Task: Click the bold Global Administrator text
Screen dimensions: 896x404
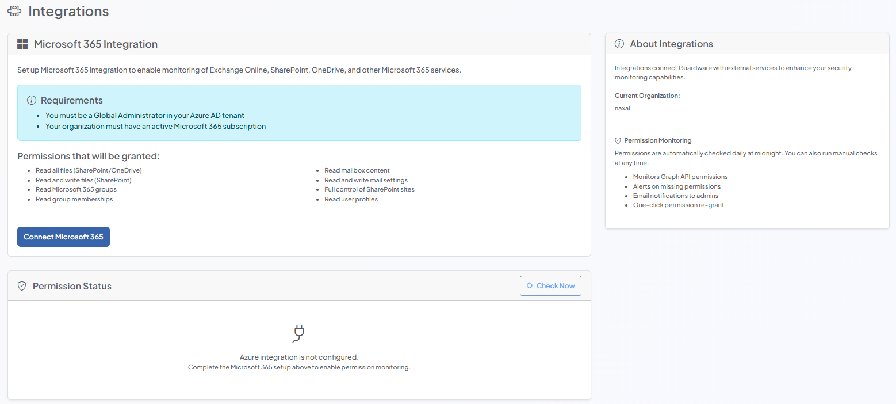Action: pyautogui.click(x=129, y=115)
